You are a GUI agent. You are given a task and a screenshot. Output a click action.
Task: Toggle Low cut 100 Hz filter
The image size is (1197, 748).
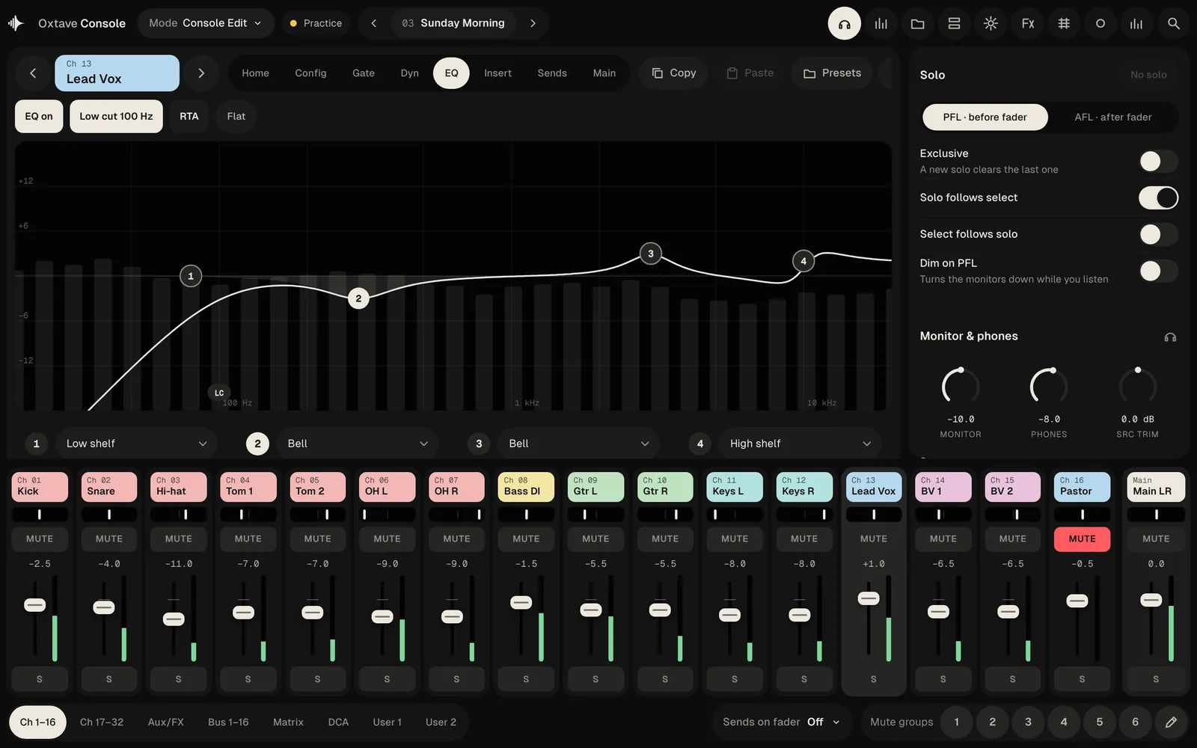[116, 116]
